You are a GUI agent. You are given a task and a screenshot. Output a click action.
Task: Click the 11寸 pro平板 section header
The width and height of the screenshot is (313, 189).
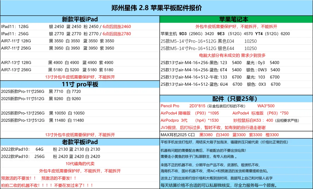click(x=80, y=84)
